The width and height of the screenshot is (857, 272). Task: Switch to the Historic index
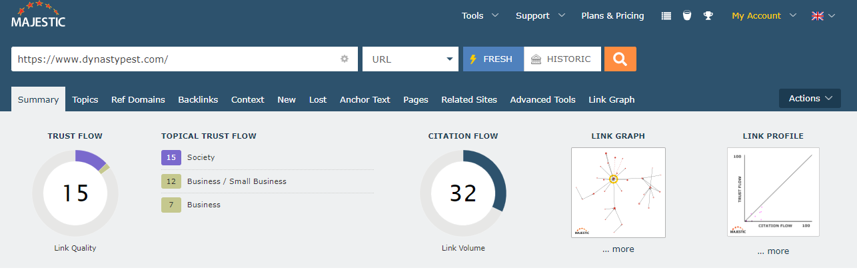point(562,59)
